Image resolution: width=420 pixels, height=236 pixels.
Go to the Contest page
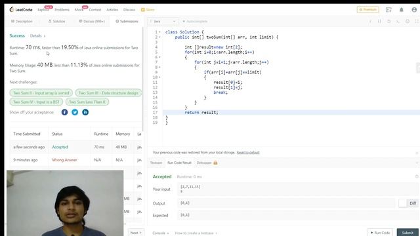tap(94, 10)
